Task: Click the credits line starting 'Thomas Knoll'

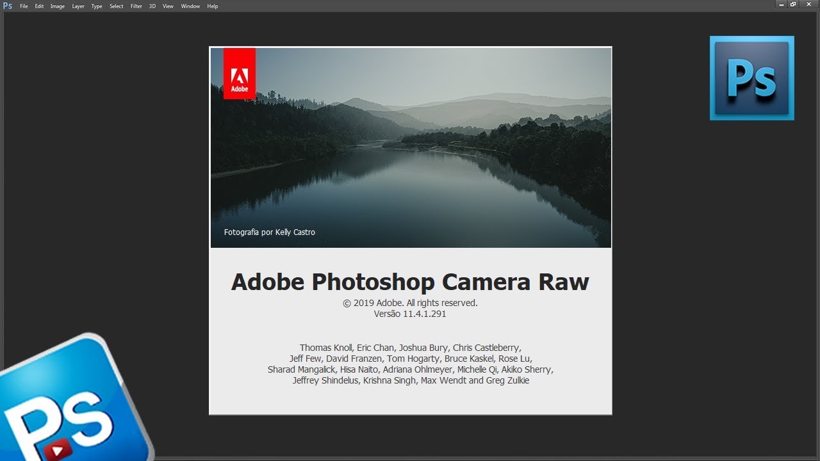Action: [x=410, y=348]
